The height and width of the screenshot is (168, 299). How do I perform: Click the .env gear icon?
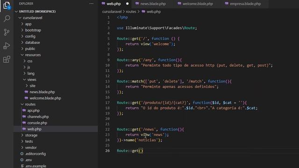22,160
